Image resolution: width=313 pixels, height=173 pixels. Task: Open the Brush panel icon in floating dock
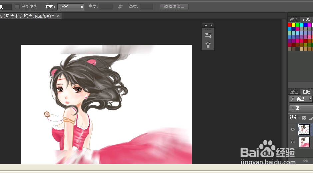[208, 35]
